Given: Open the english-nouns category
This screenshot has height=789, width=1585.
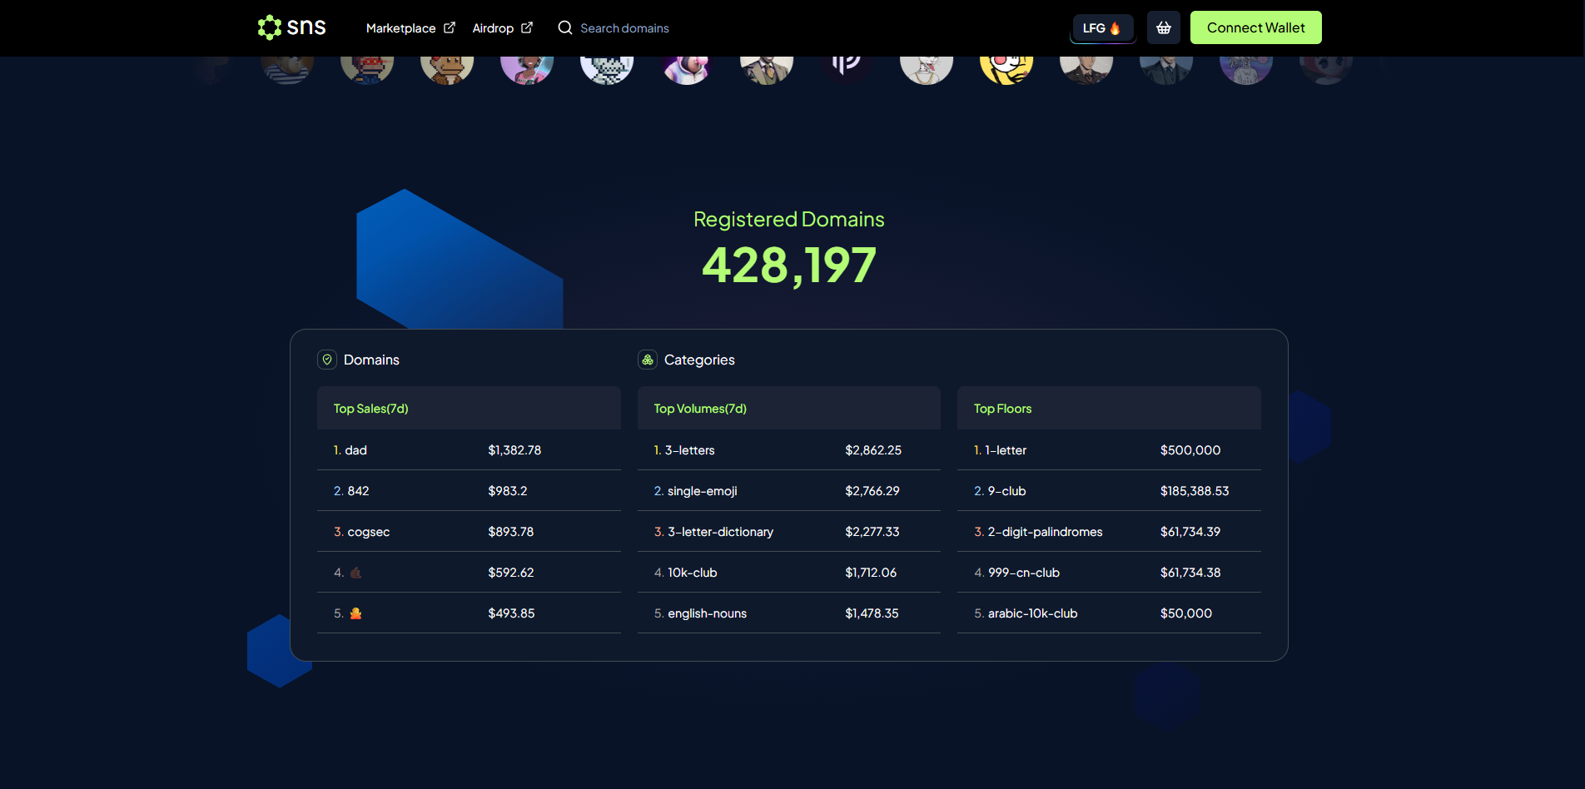Looking at the screenshot, I should point(707,613).
